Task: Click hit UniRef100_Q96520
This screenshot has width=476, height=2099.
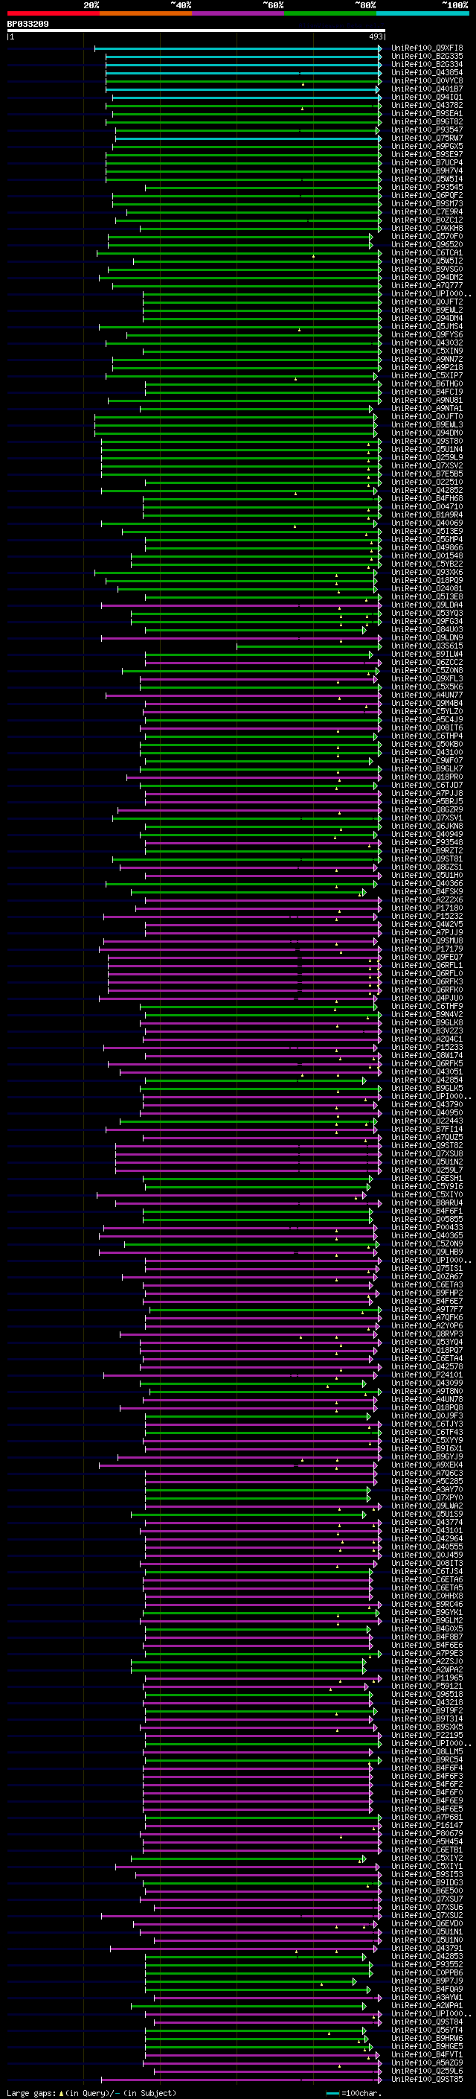Action: (427, 244)
